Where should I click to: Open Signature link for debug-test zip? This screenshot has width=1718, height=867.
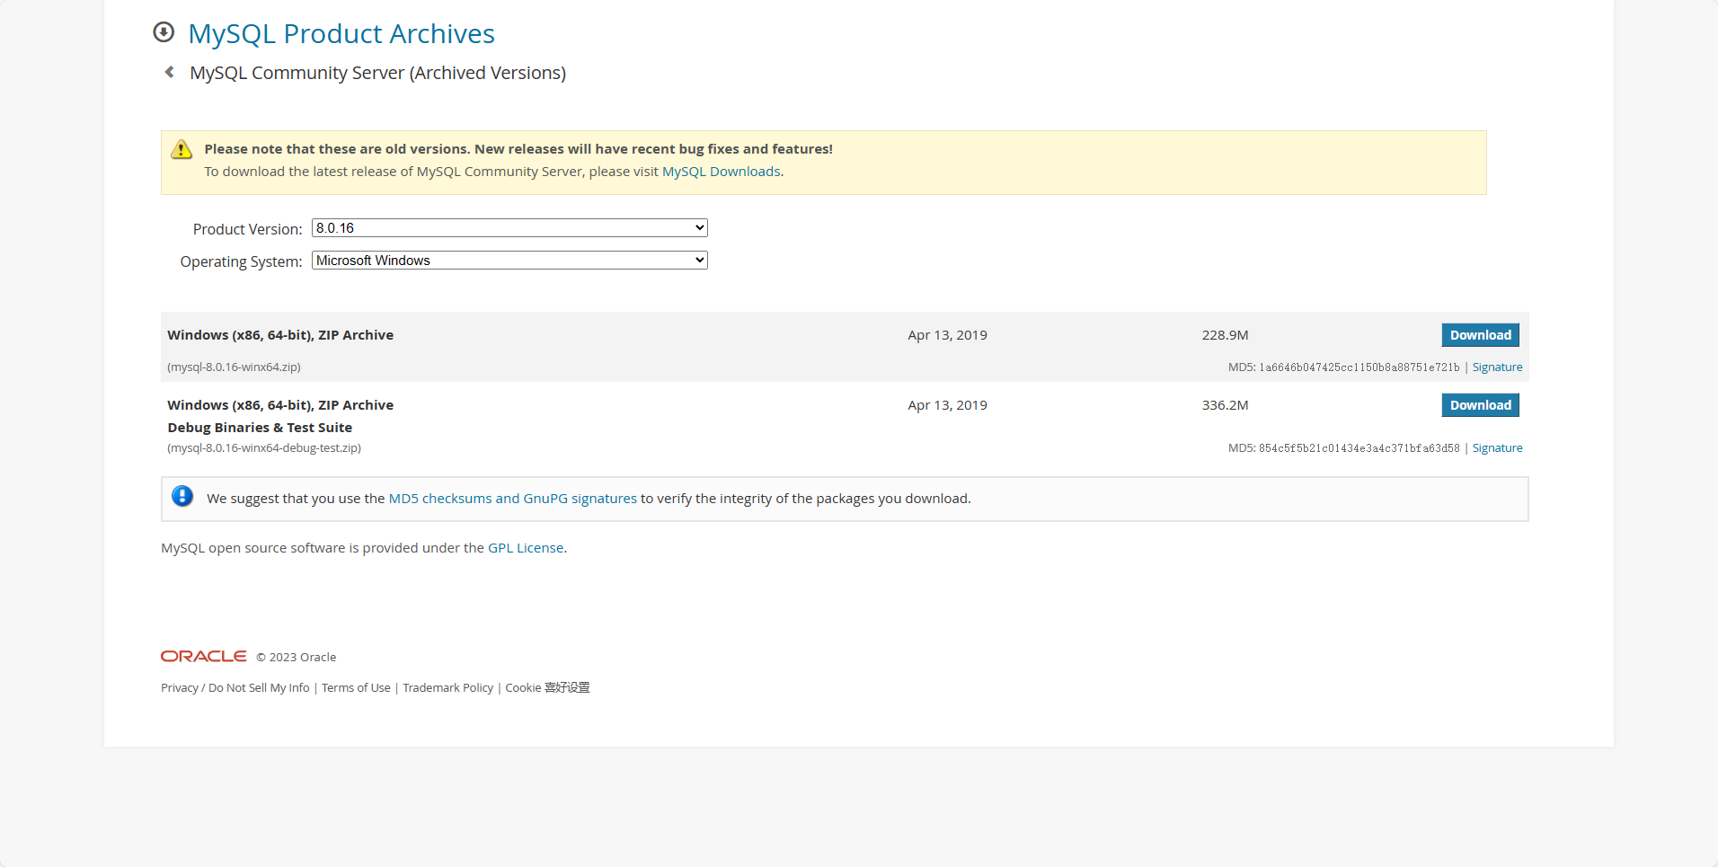coord(1497,448)
